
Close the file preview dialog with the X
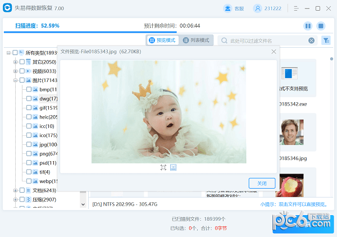pos(274,52)
